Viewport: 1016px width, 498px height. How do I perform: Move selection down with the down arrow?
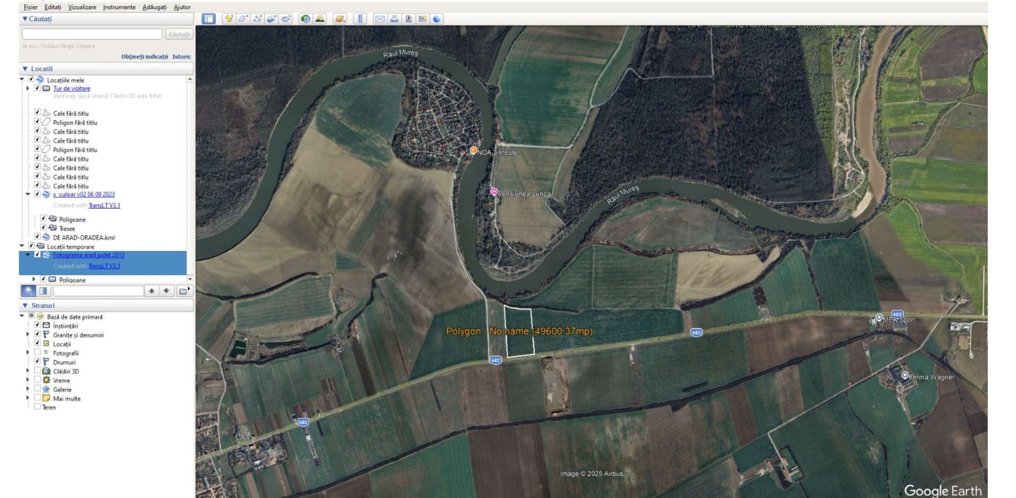click(166, 291)
